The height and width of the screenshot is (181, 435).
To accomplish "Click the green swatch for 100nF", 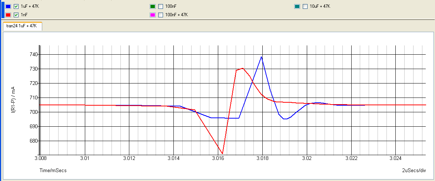I will 153,7.
